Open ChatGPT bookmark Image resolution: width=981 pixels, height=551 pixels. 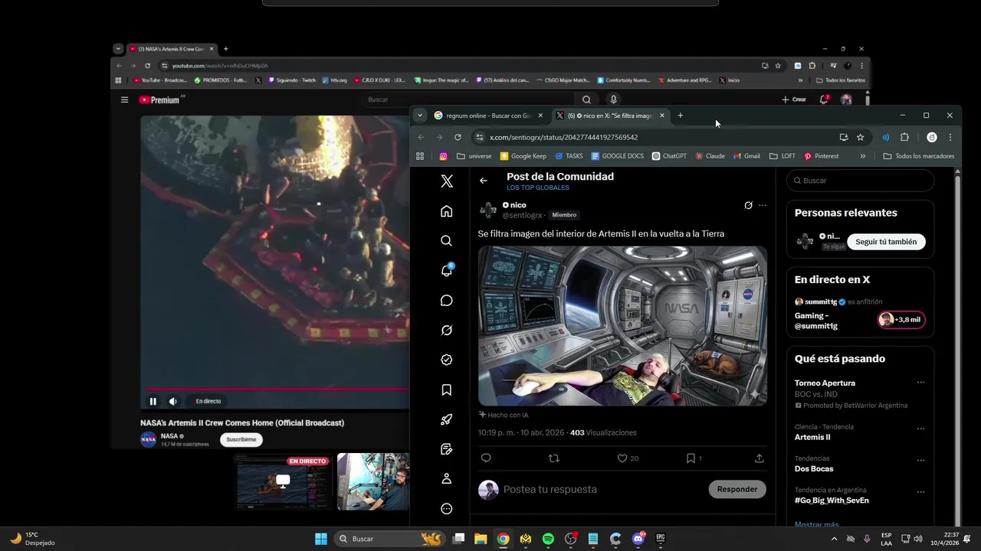tap(669, 156)
